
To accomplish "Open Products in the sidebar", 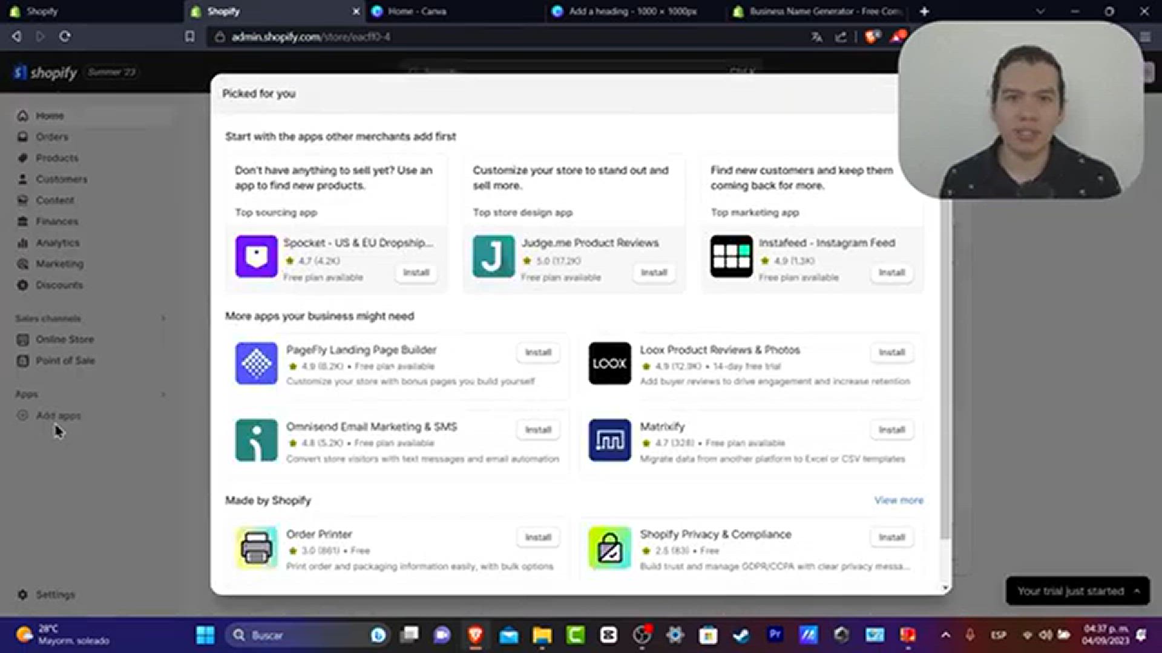I will (57, 158).
